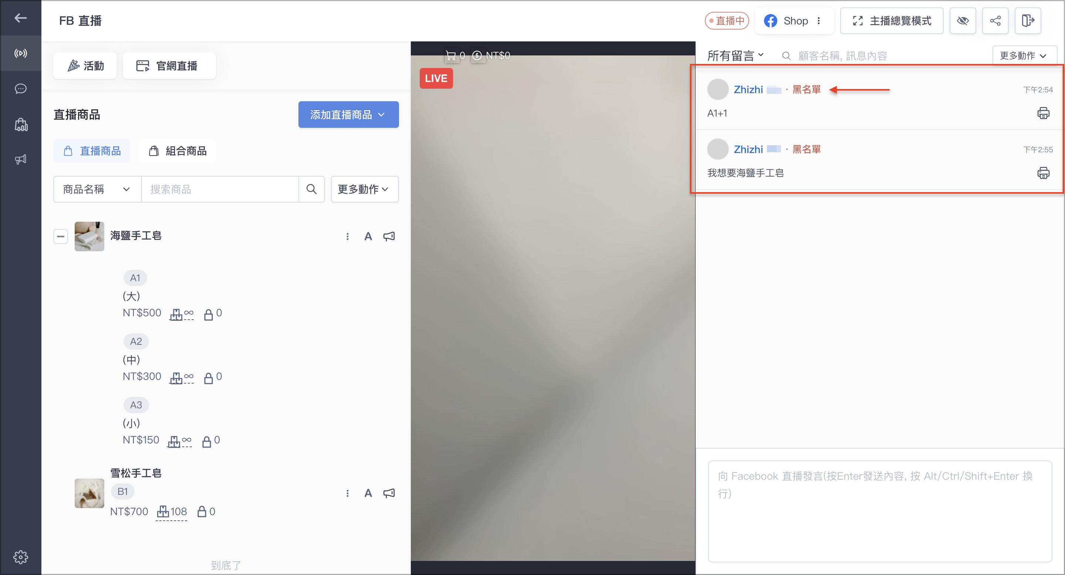Viewport: 1065px width, 575px height.
Task: Click the A keyword icon for 海鹽手工皂
Action: click(x=368, y=236)
